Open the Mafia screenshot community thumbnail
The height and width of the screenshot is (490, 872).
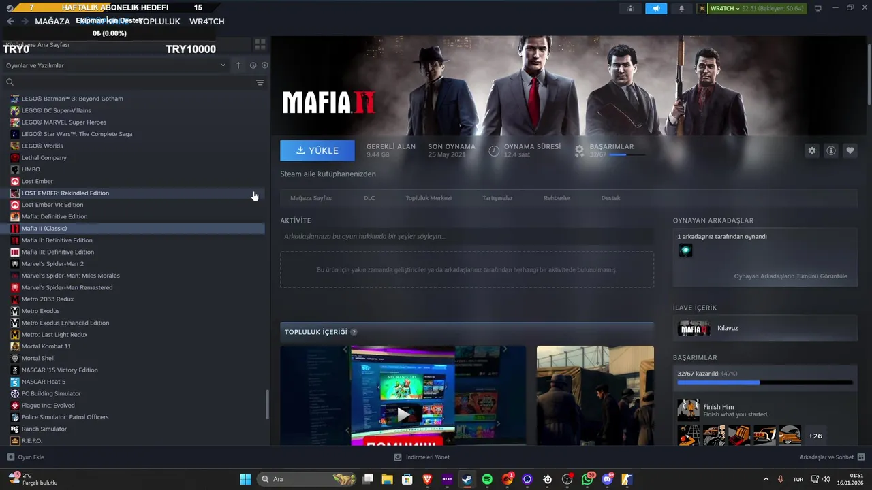pyautogui.click(x=595, y=395)
